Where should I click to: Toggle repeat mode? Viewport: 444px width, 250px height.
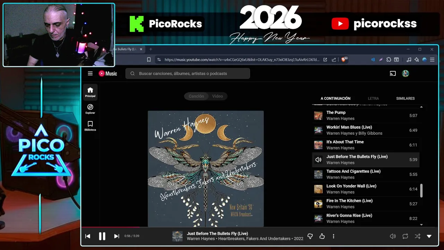[x=405, y=236]
